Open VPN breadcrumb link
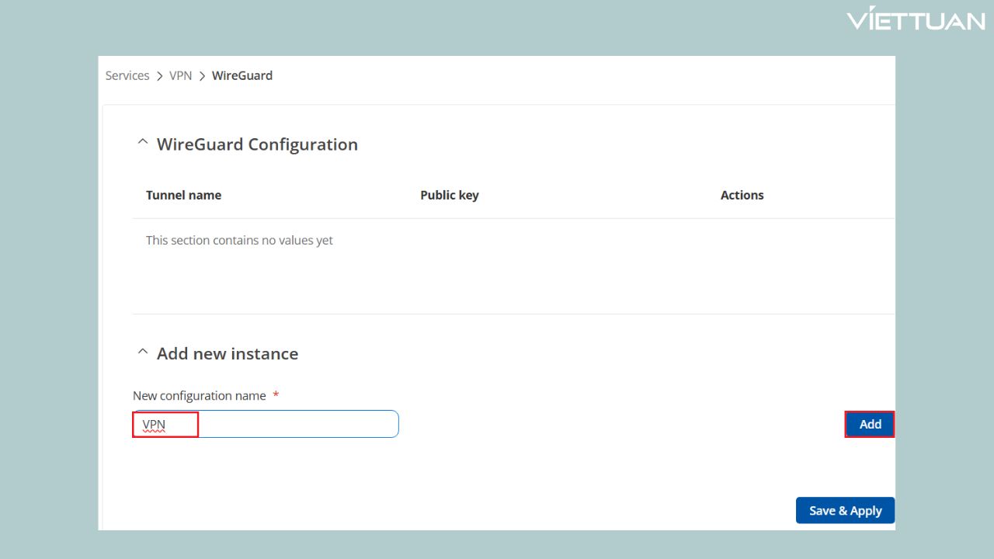The image size is (994, 559). (180, 75)
